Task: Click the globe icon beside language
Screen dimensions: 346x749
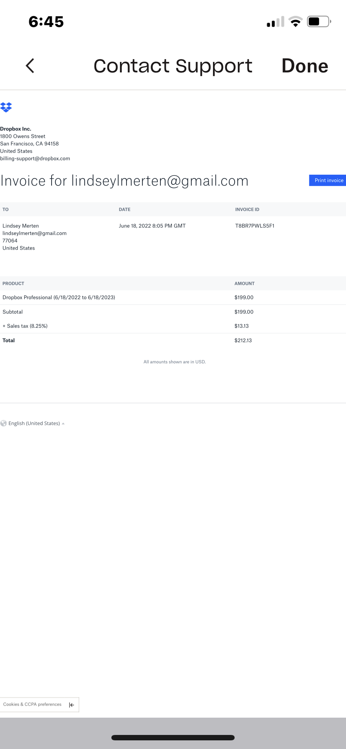Action: click(x=4, y=423)
